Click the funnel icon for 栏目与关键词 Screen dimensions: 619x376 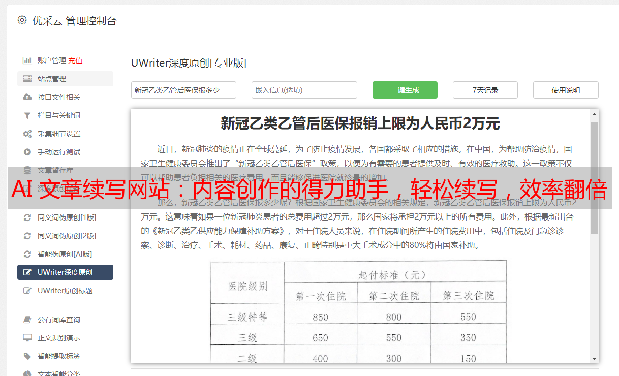coord(27,115)
